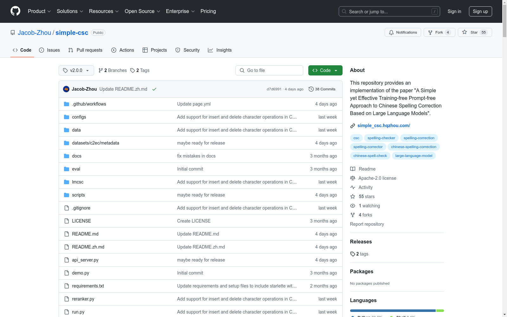This screenshot has height=317, width=507.
Task: Click the file icon for demo.py
Action: pyautogui.click(x=67, y=273)
